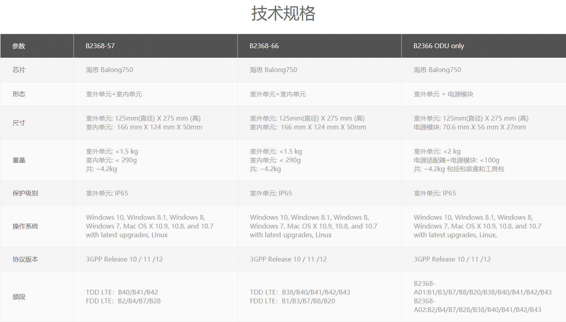Select 室外单元: IP65 under B2366 ODU only
Image resolution: width=566 pixels, height=322 pixels.
pyautogui.click(x=435, y=193)
